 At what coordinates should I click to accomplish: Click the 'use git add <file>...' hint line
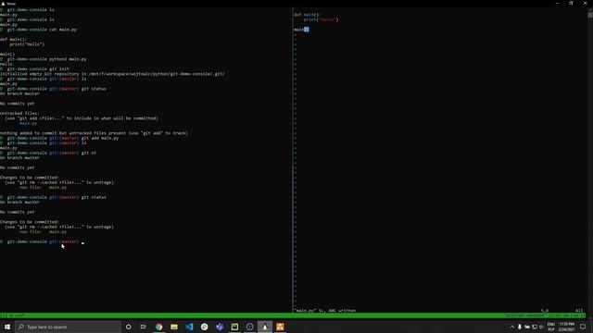tap(82, 118)
